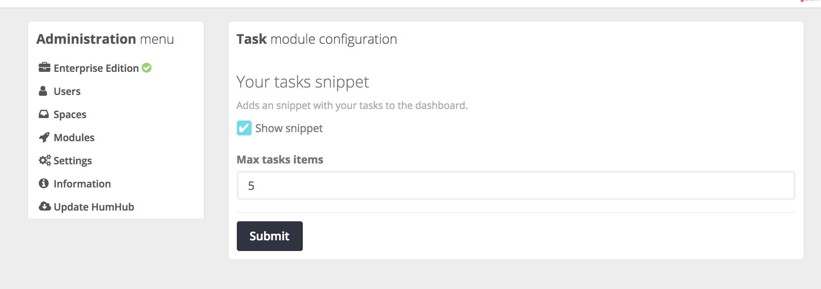Click the Information circle icon
Screen dimensions: 821x289
coord(44,183)
